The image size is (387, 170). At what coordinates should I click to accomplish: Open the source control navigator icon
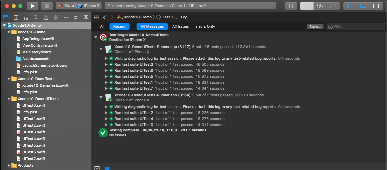[x=16, y=17]
